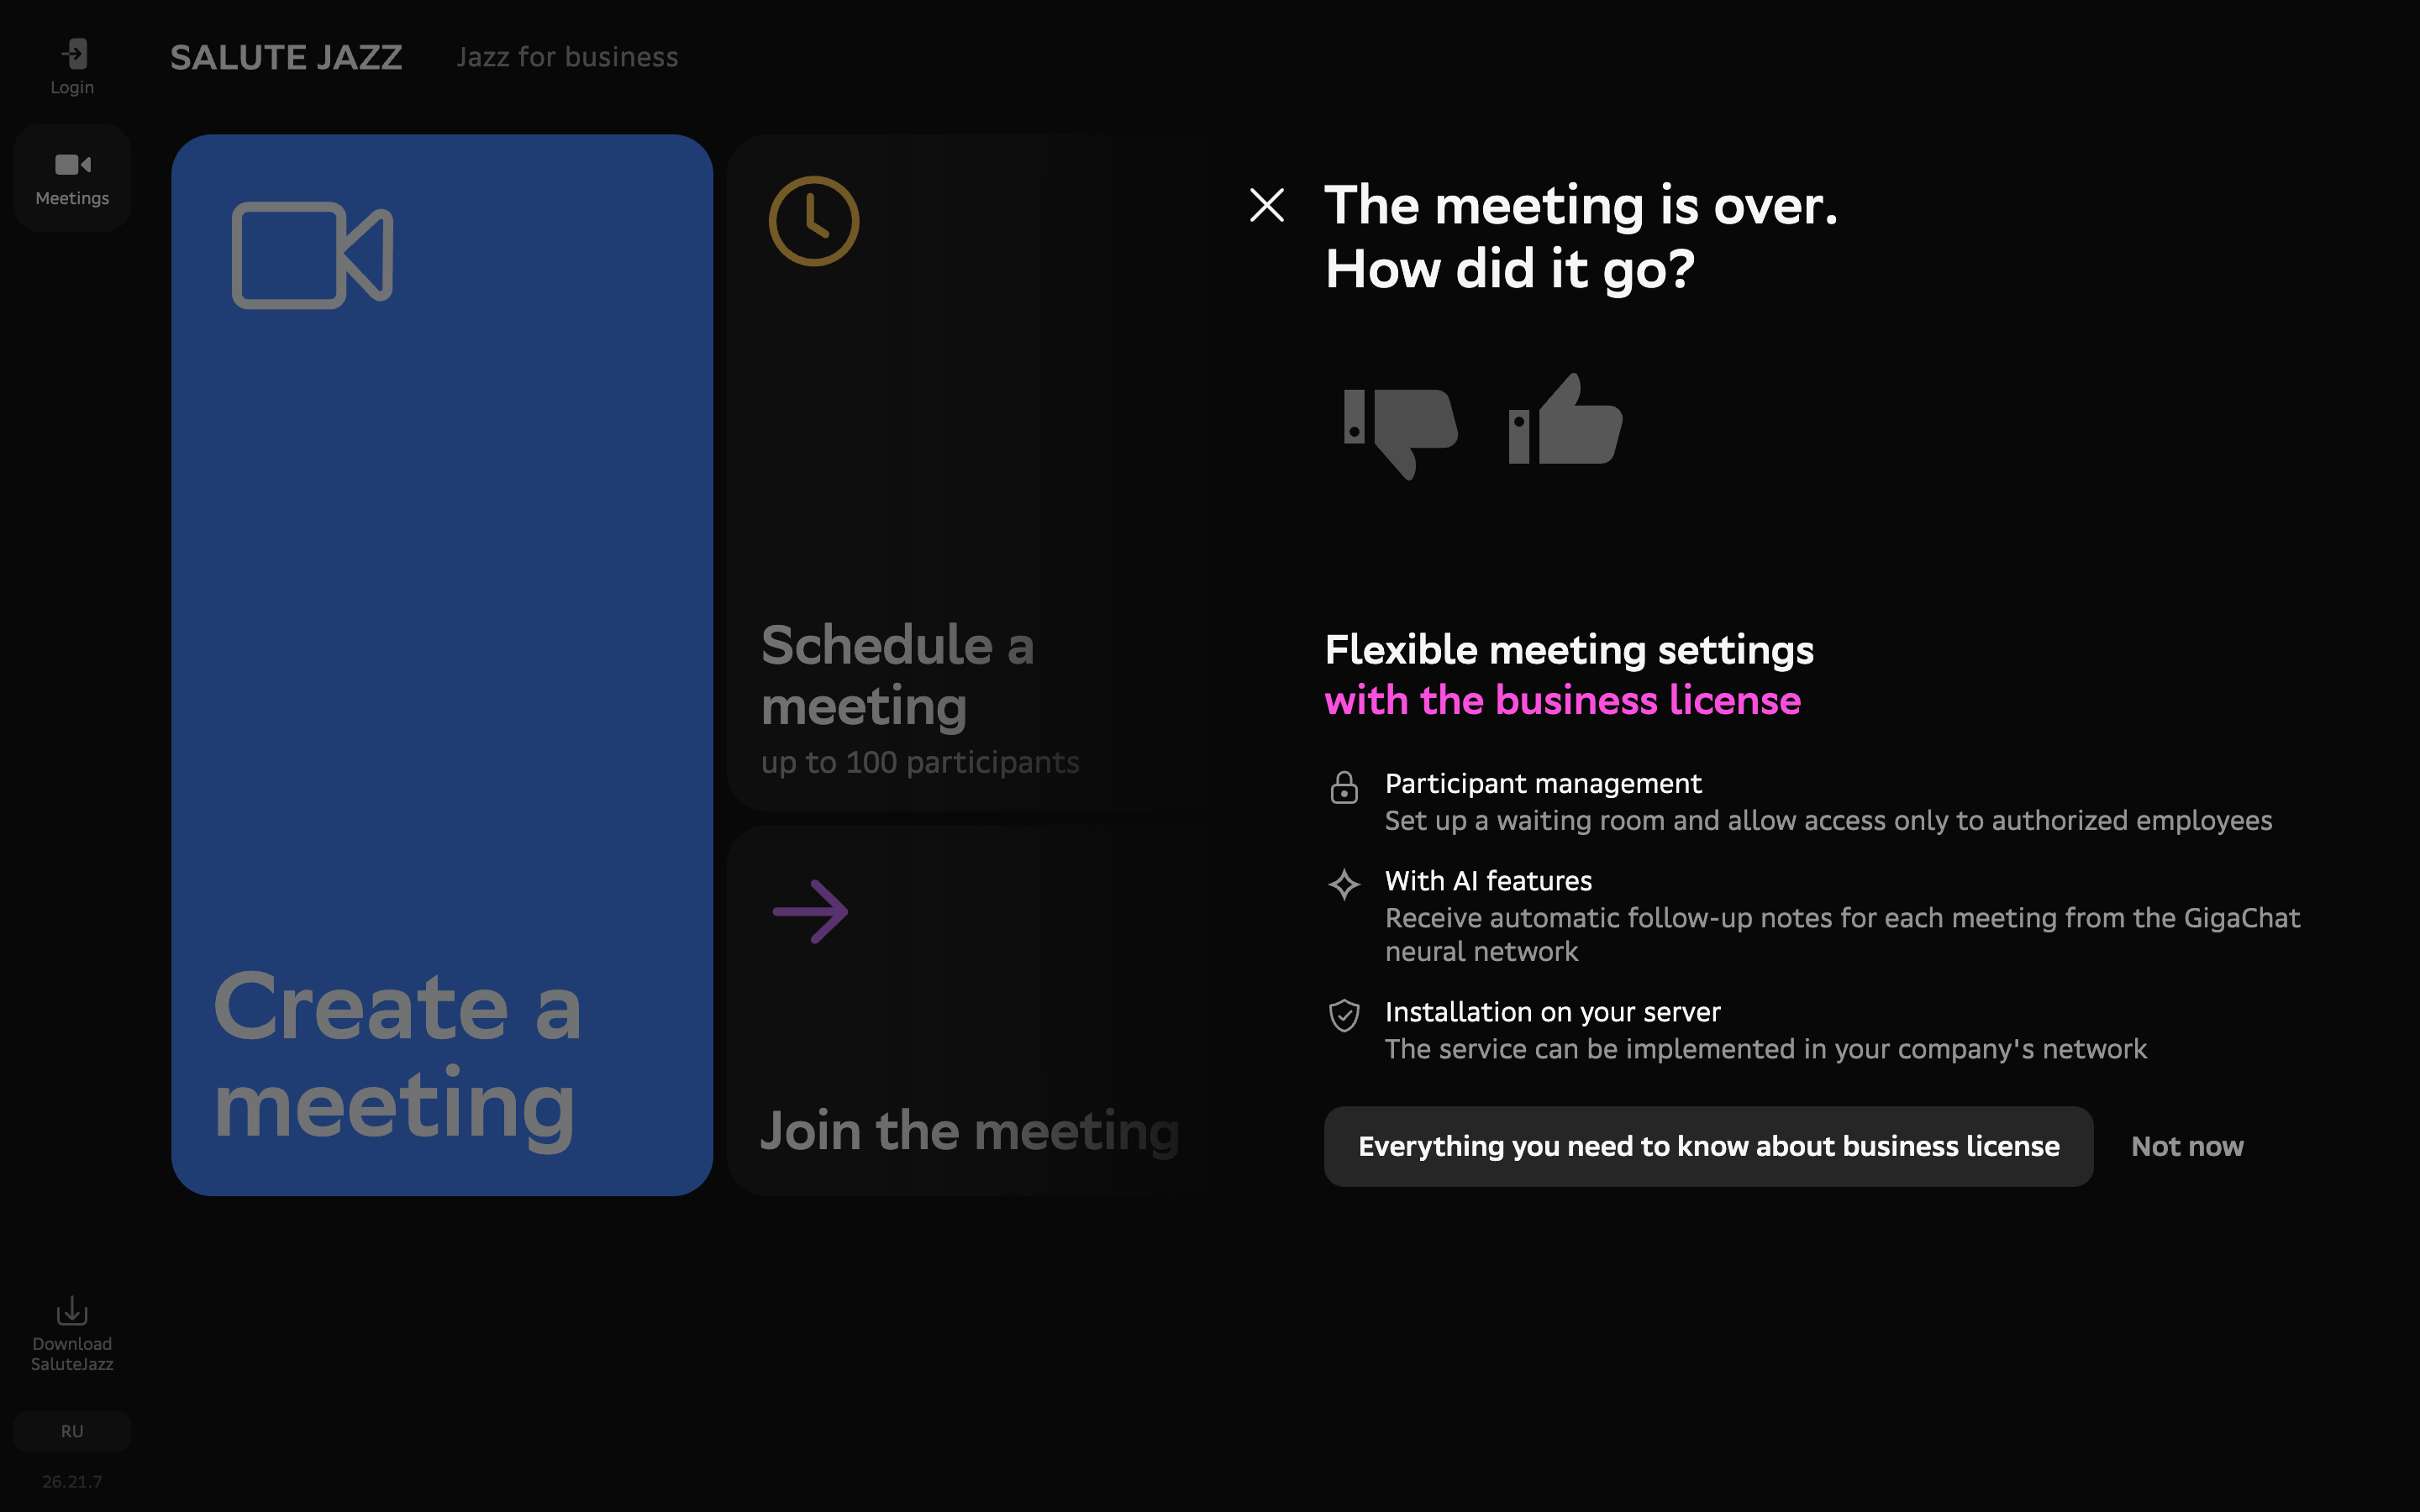
Task: Click the clock icon in Schedule a meeting
Action: 814,221
